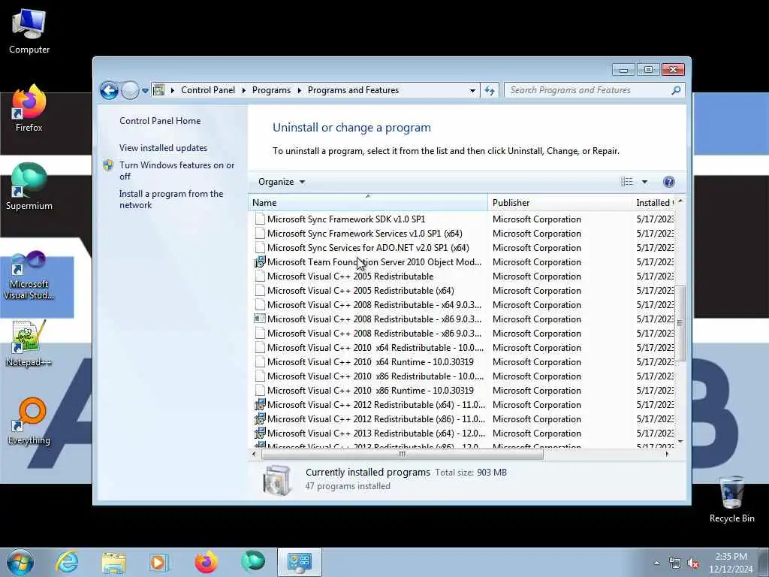The image size is (769, 577).
Task: Click the Visual C++ 2012 Redistributable (x64) icon
Action: [x=260, y=405]
